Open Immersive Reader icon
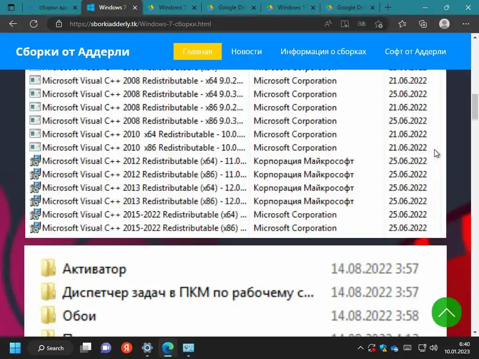The height and width of the screenshot is (359, 479). point(345,24)
